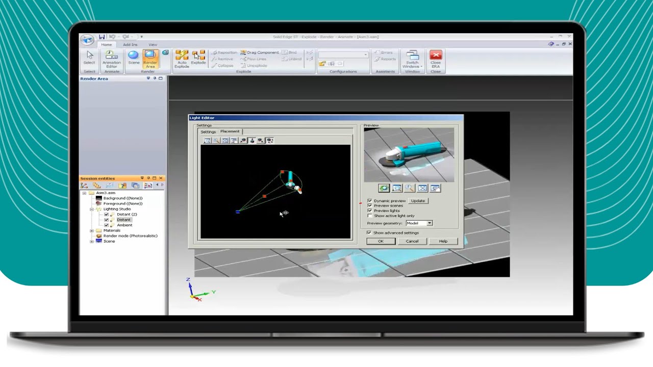The width and height of the screenshot is (653, 367).
Task: Save the document from quick access toolbar
Action: click(102, 37)
